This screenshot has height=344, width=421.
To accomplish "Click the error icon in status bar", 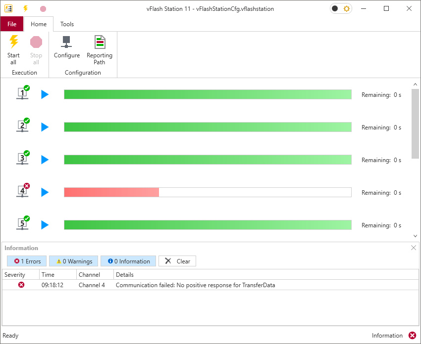I will point(412,336).
